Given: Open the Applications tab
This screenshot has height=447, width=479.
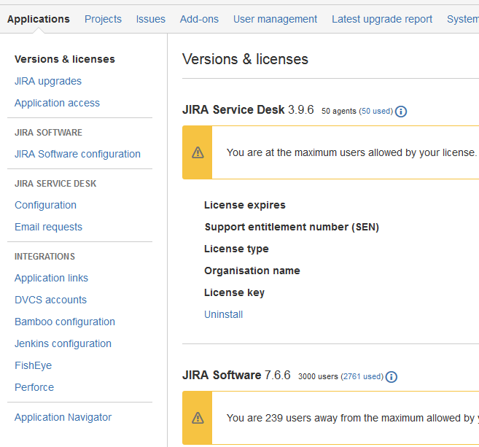Looking at the screenshot, I should (39, 19).
